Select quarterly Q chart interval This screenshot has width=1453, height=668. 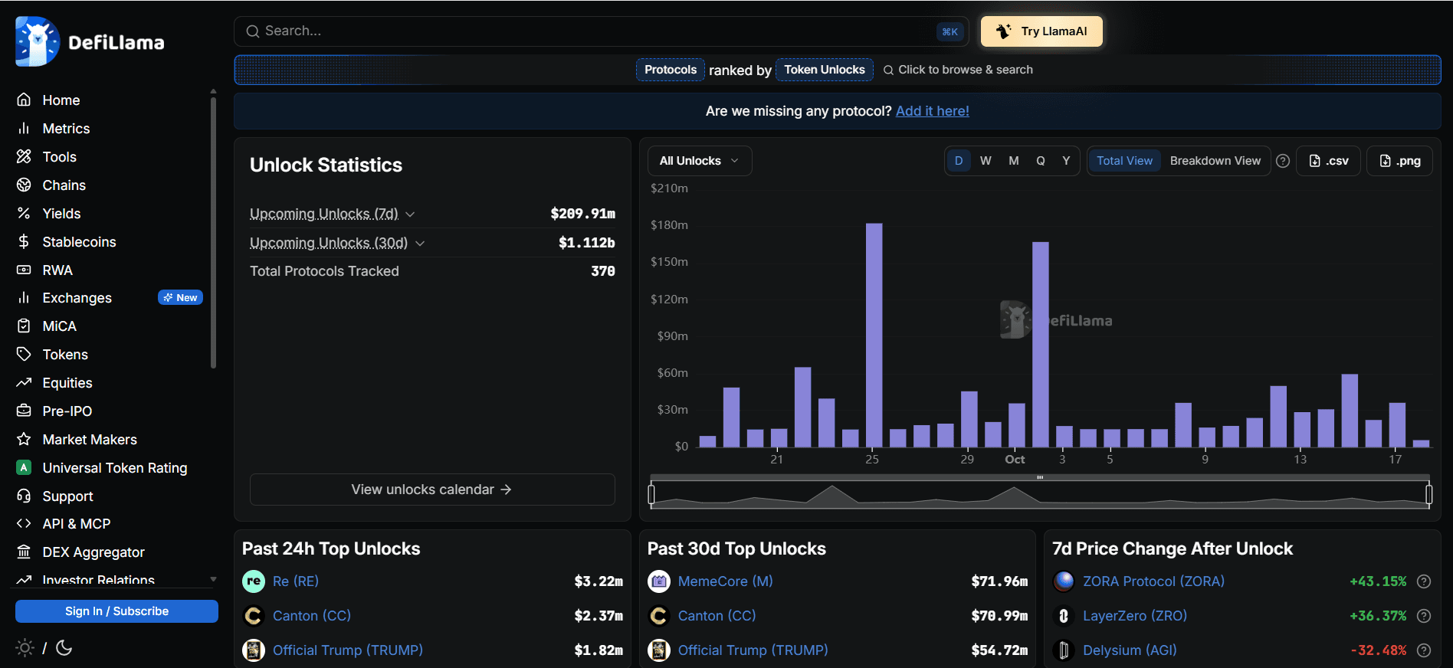tap(1041, 161)
